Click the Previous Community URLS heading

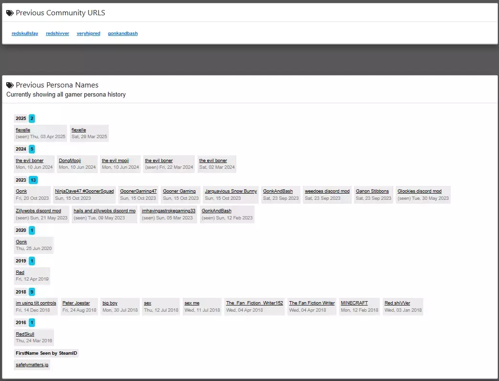[60, 13]
